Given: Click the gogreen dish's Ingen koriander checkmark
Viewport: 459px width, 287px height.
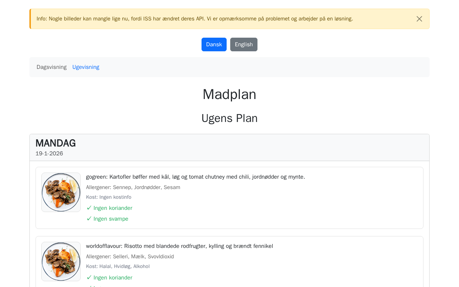Looking at the screenshot, I should pos(89,208).
